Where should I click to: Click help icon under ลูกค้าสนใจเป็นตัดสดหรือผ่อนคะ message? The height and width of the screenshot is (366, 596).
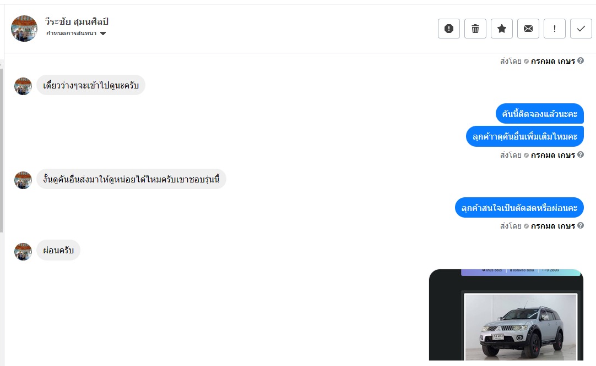[x=581, y=225]
